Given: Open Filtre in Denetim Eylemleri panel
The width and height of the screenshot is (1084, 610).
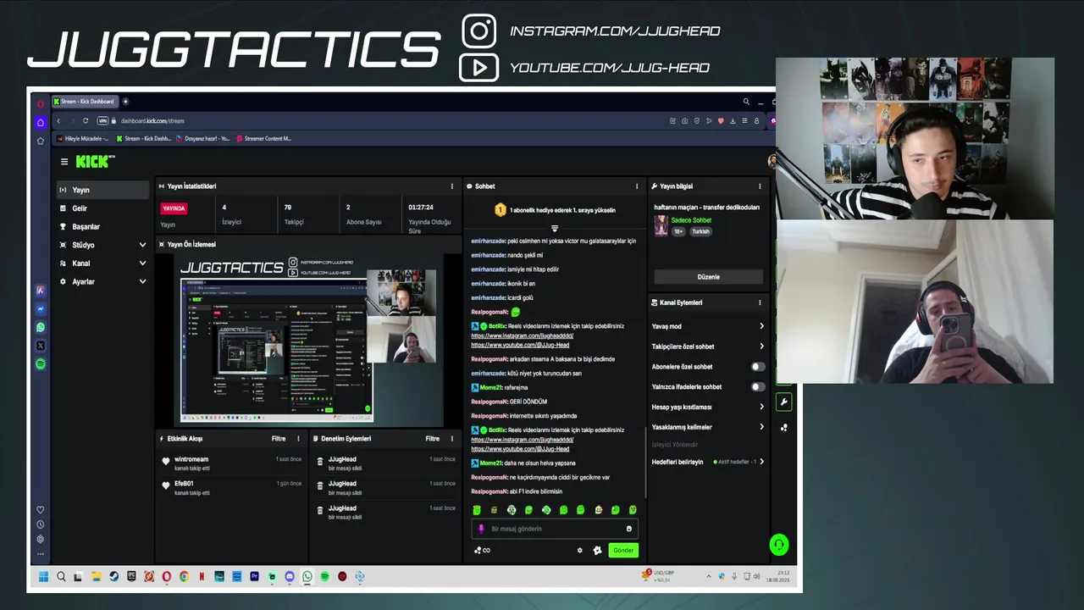Looking at the screenshot, I should tap(433, 439).
